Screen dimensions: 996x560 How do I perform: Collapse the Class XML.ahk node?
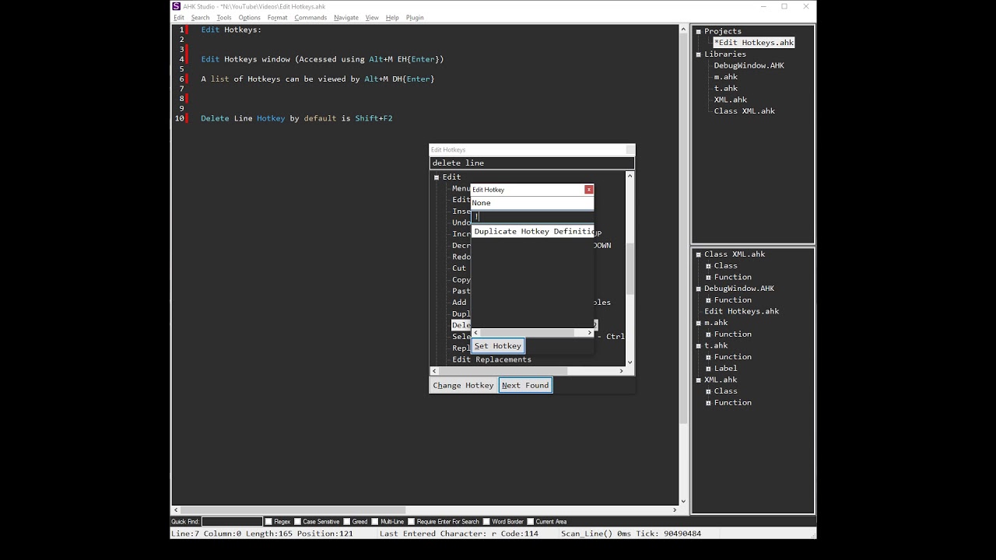[x=699, y=254]
